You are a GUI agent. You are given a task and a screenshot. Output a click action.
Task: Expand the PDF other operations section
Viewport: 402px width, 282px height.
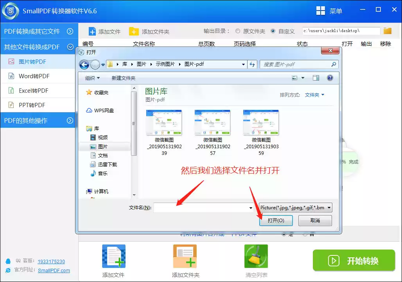(x=70, y=120)
